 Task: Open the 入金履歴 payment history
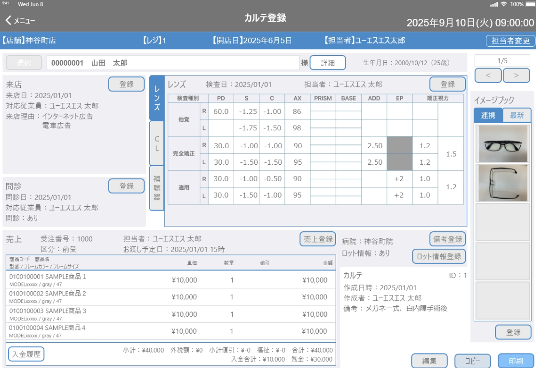tap(26, 354)
